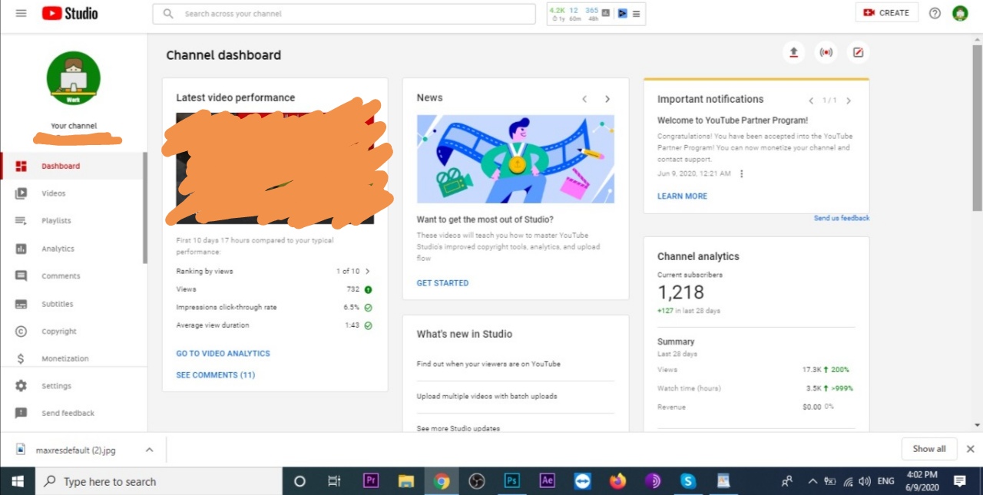Open Playlists in the sidebar

pyautogui.click(x=71, y=221)
